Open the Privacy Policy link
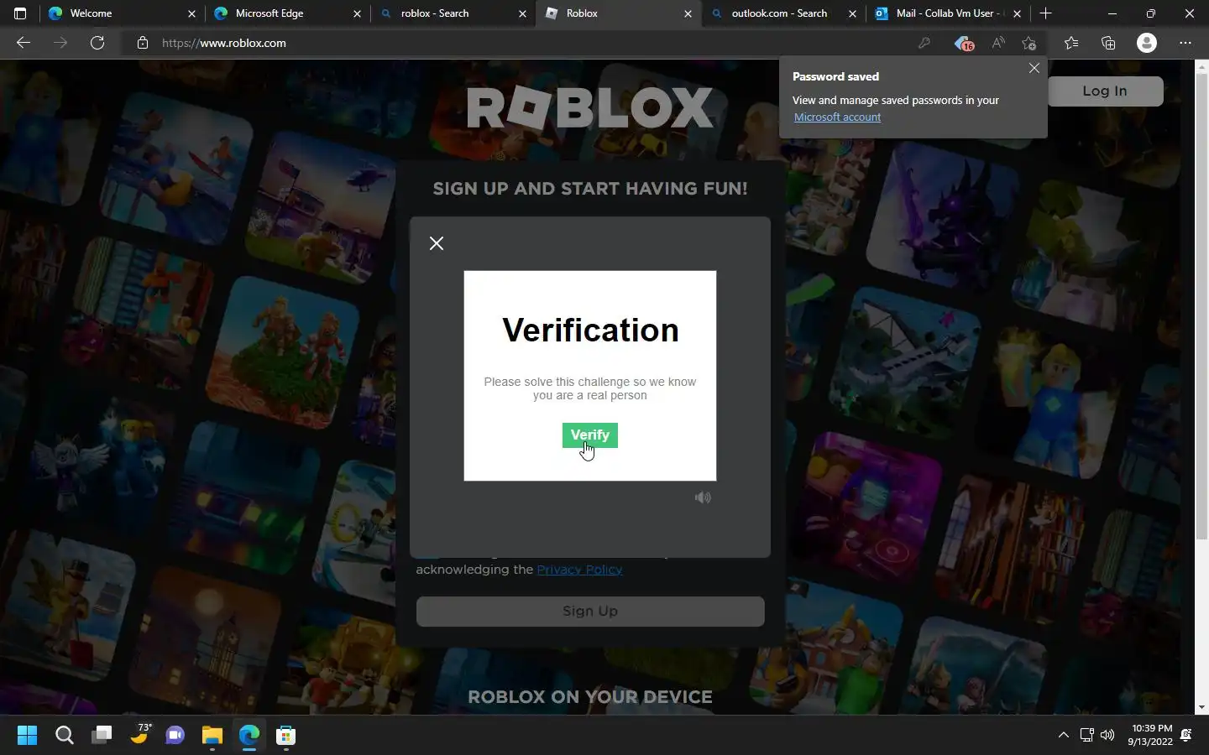 (x=579, y=570)
